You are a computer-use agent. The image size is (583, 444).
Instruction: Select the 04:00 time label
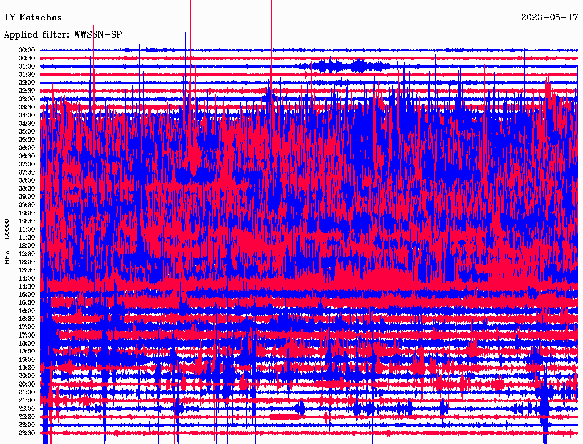[x=27, y=116]
